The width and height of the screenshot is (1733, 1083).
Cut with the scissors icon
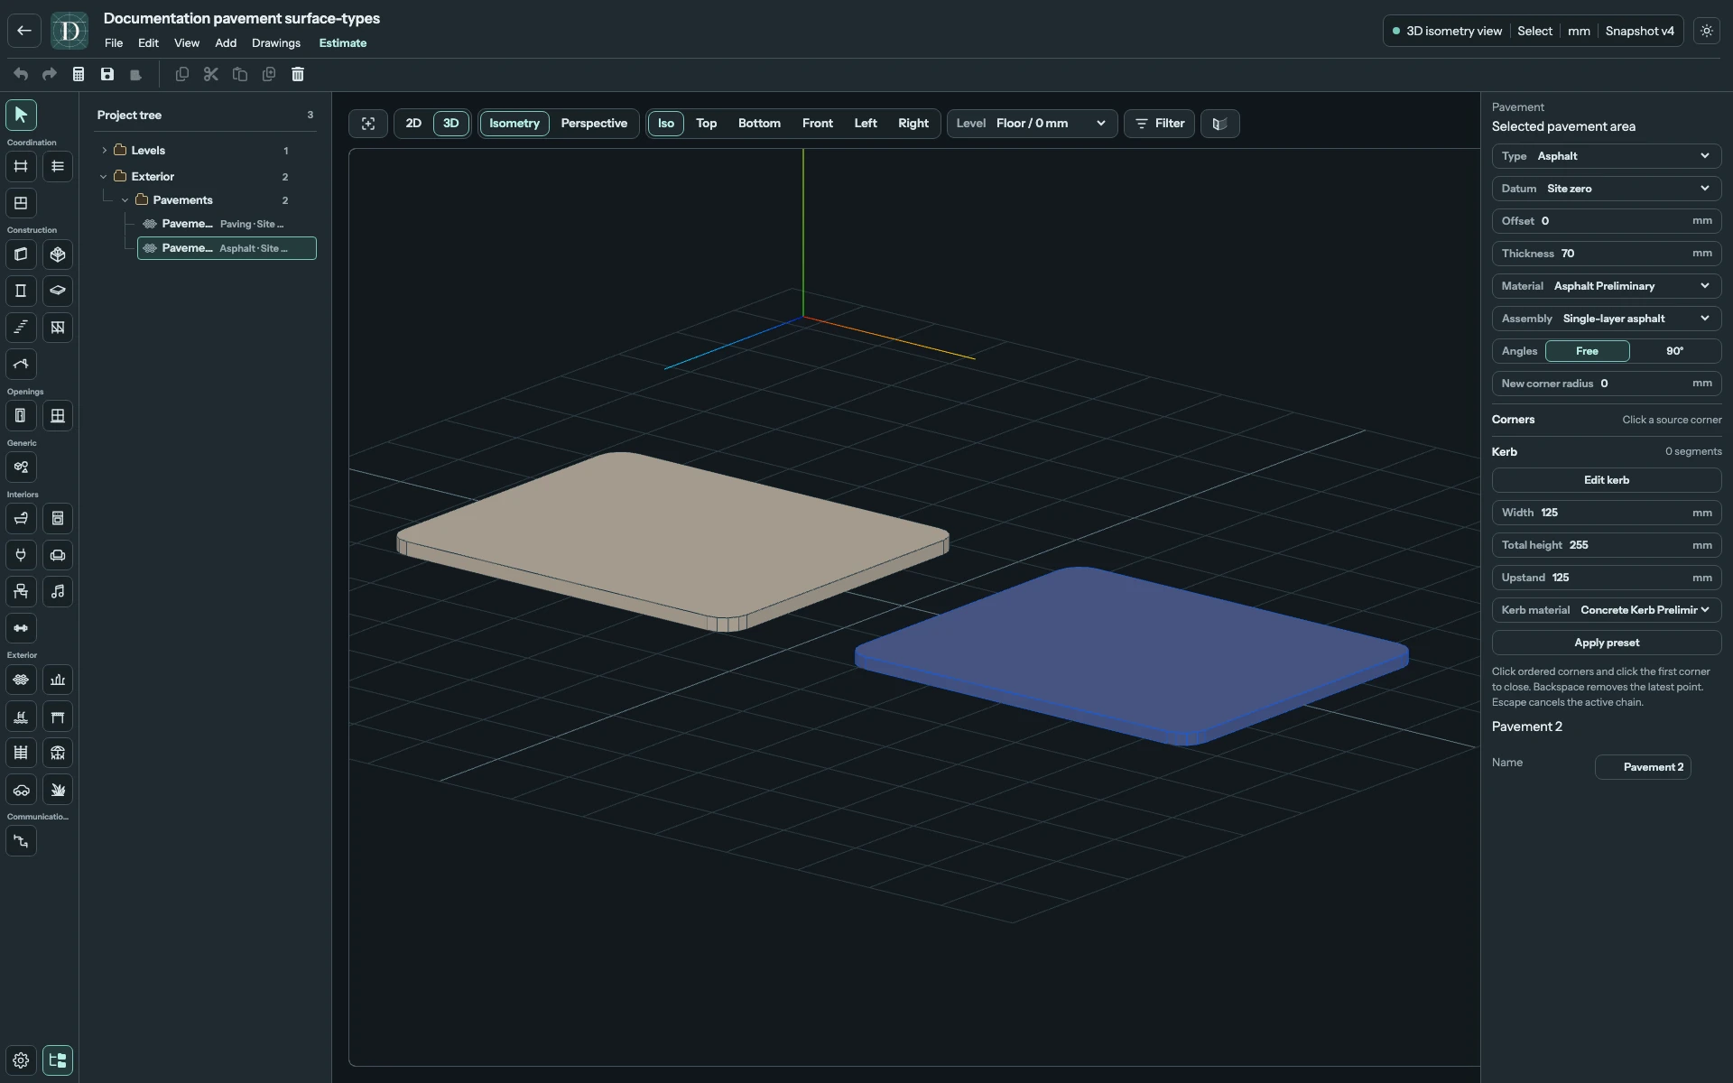coord(211,74)
